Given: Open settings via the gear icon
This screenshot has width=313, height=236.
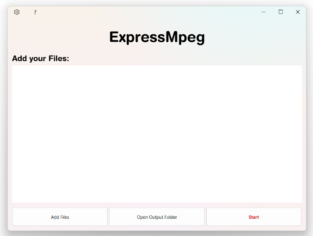Looking at the screenshot, I should [x=17, y=12].
